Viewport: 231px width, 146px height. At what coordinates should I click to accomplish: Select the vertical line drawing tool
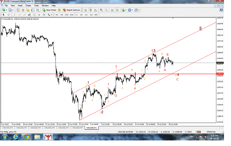coord(14,15)
